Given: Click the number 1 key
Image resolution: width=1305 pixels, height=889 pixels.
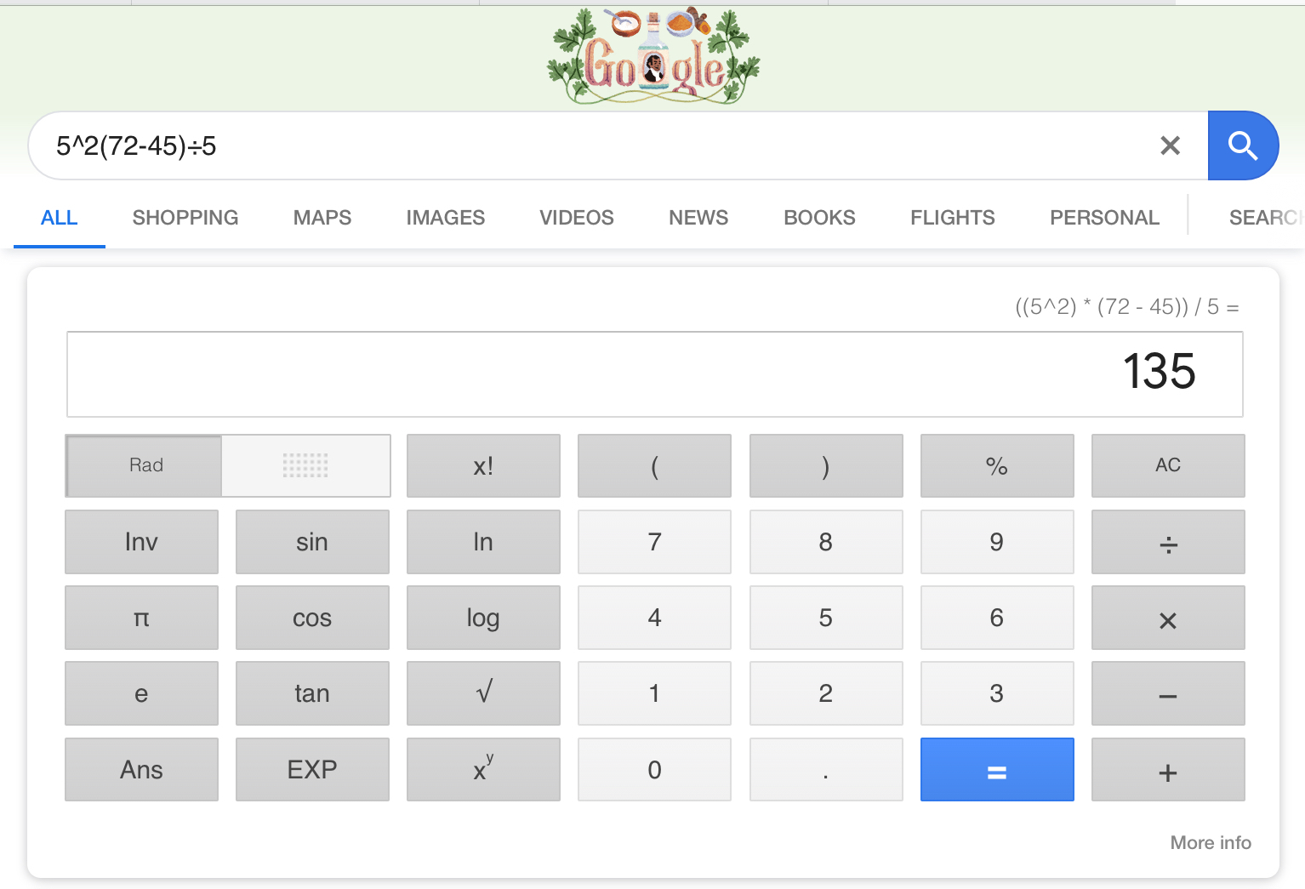Looking at the screenshot, I should tap(654, 693).
